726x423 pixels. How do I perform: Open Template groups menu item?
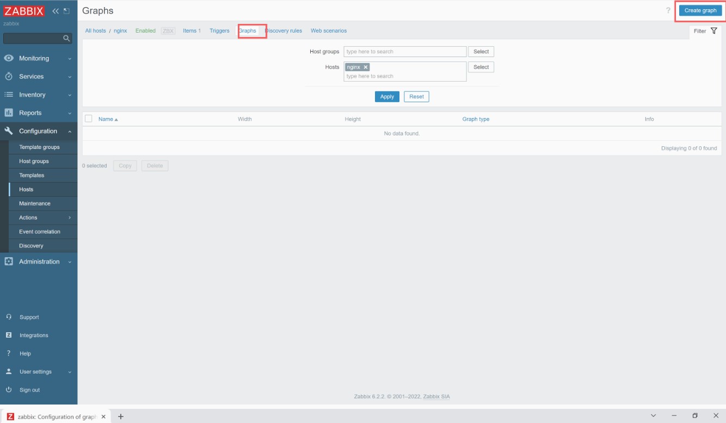coord(39,147)
